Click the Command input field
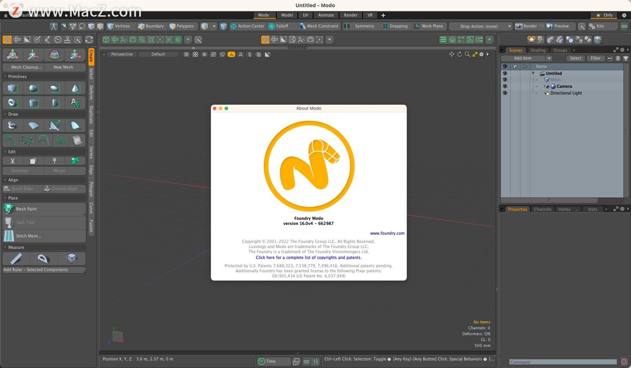The width and height of the screenshot is (631, 368). [563, 362]
